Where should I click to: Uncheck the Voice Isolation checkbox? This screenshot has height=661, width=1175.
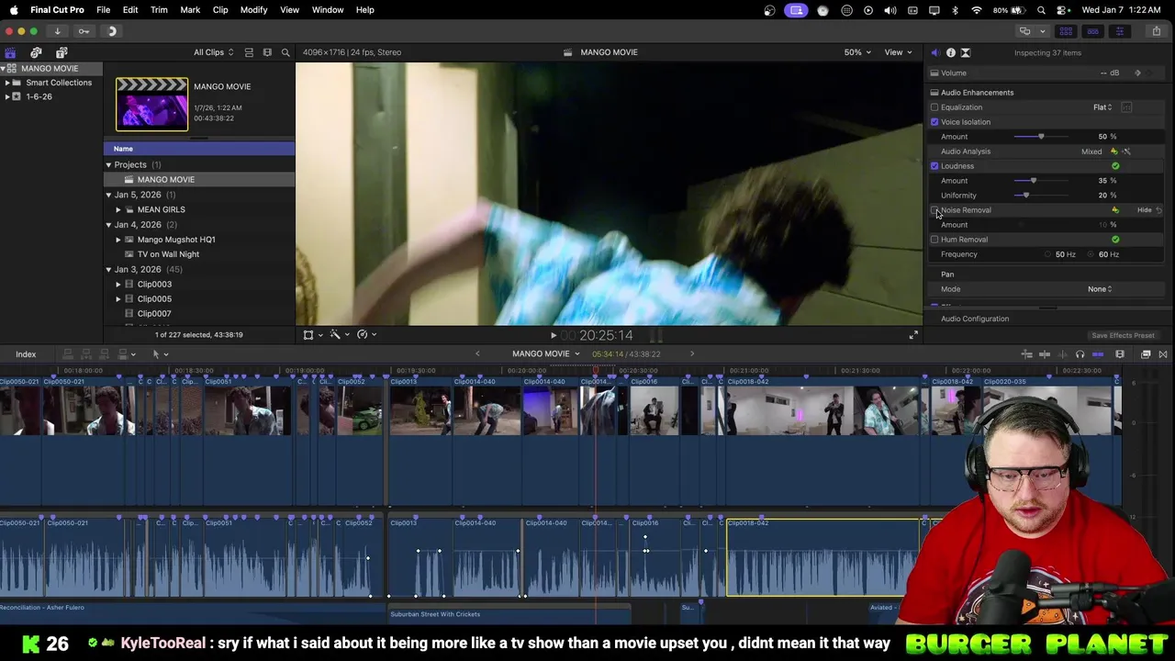[x=934, y=122]
